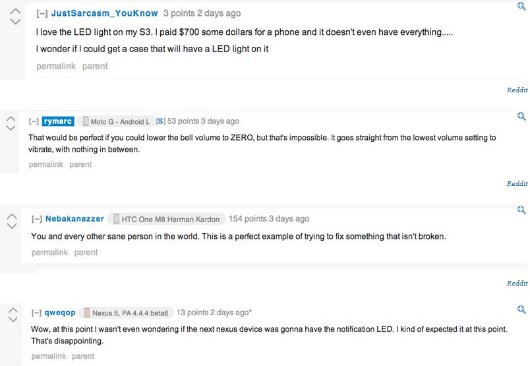Open qweqop's comment permalink
530x366 pixels.
49,356
